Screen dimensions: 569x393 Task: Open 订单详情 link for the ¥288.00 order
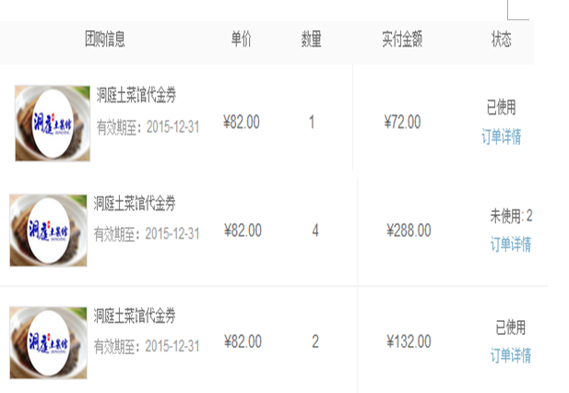pyautogui.click(x=510, y=244)
